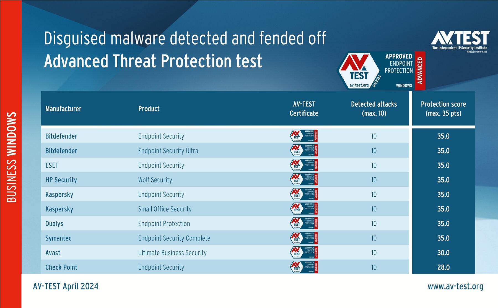The image size is (498, 308).
Task: Click the Product column header
Action: pyautogui.click(x=149, y=109)
